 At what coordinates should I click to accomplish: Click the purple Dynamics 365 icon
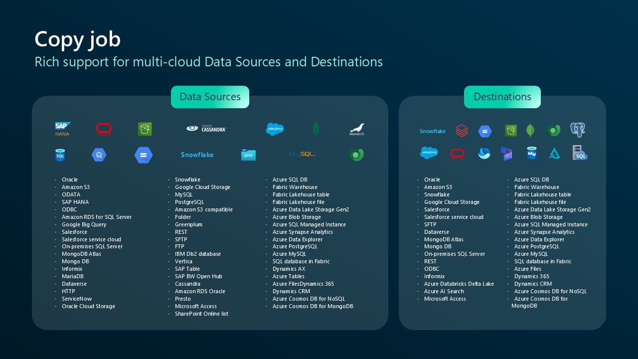coord(507,154)
